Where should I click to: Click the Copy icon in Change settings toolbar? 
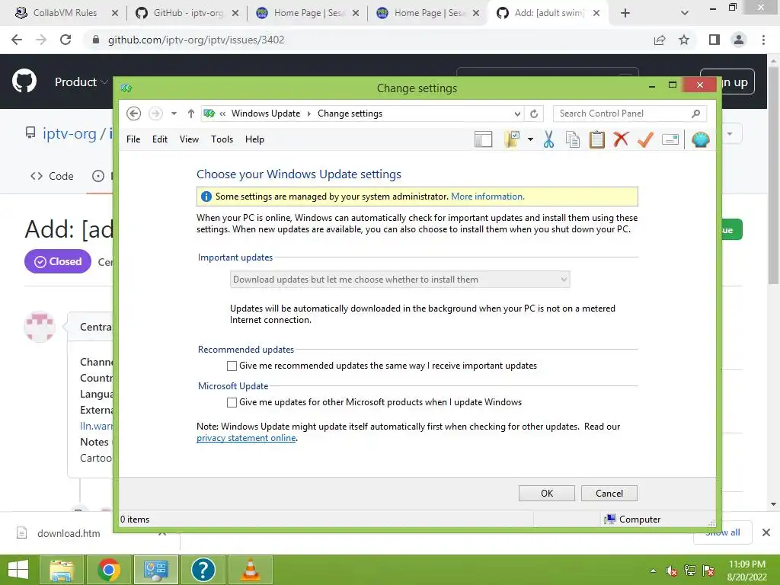[573, 140]
